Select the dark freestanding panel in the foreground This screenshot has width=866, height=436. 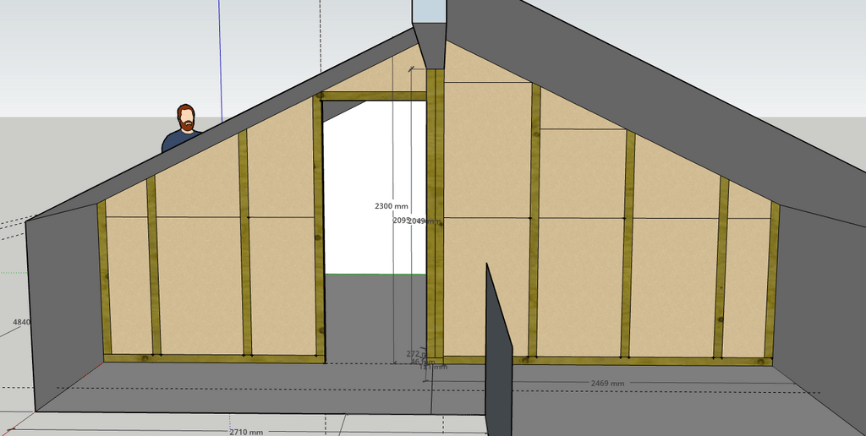pyautogui.click(x=499, y=355)
